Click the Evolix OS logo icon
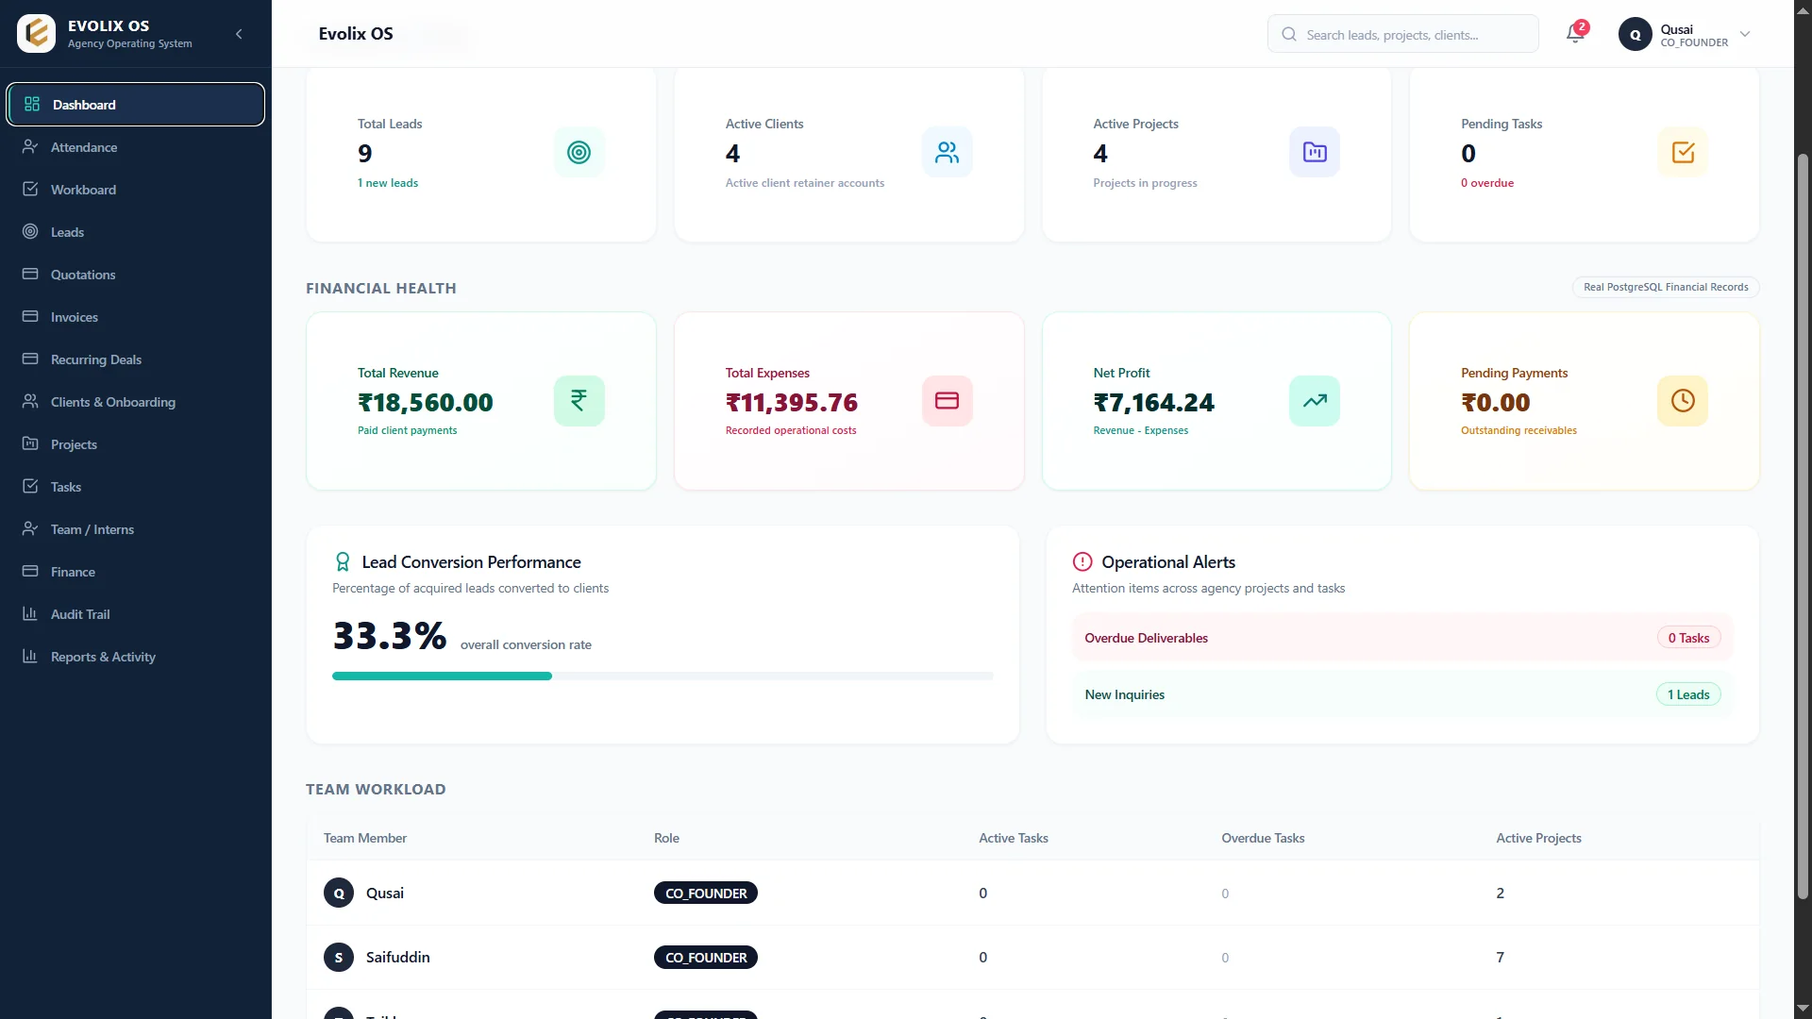This screenshot has width=1812, height=1019. click(x=36, y=34)
